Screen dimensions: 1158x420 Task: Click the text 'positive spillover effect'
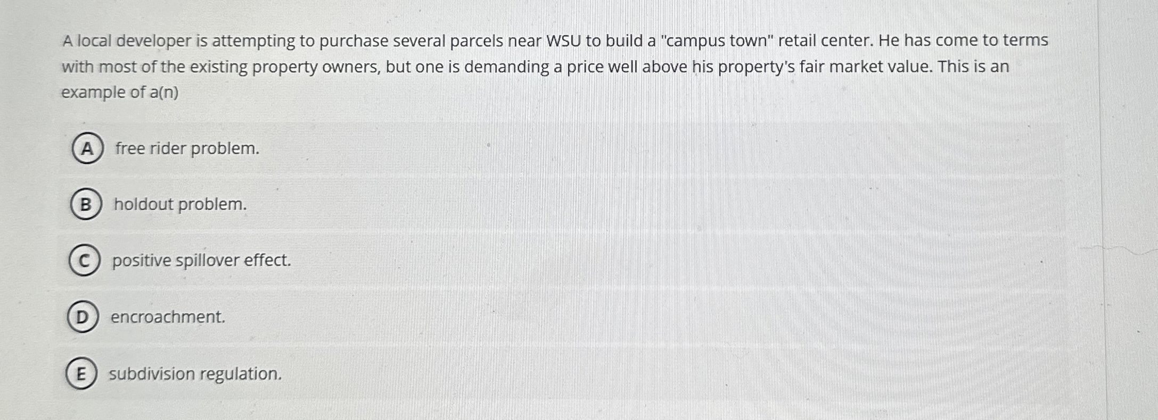coord(200,261)
